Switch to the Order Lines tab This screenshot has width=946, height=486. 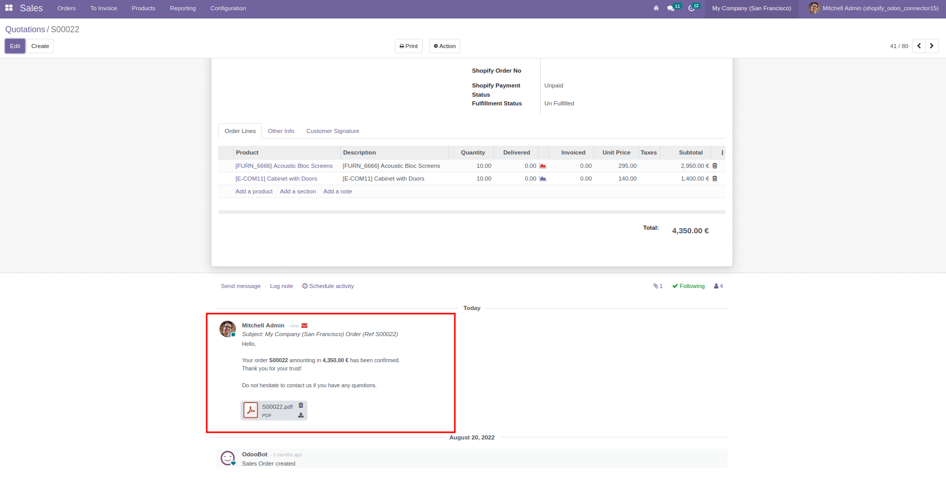coord(240,131)
